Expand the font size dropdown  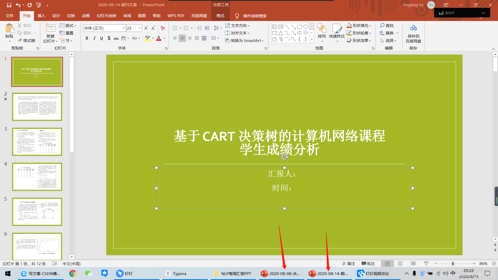(140, 28)
